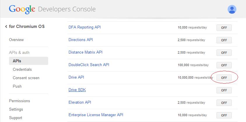This screenshot has height=122, width=246.
Task: Go to the Push sidebar item
Action: click(17, 86)
